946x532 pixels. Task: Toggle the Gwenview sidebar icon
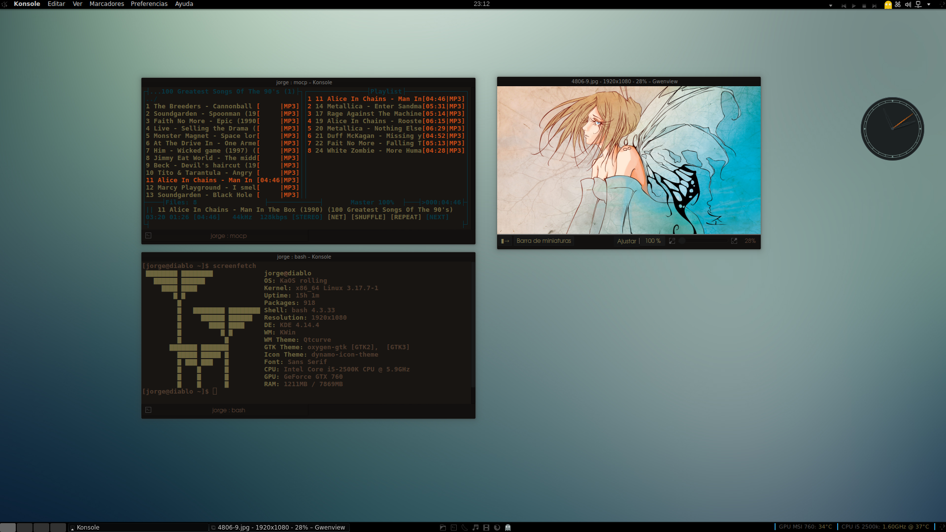(505, 241)
